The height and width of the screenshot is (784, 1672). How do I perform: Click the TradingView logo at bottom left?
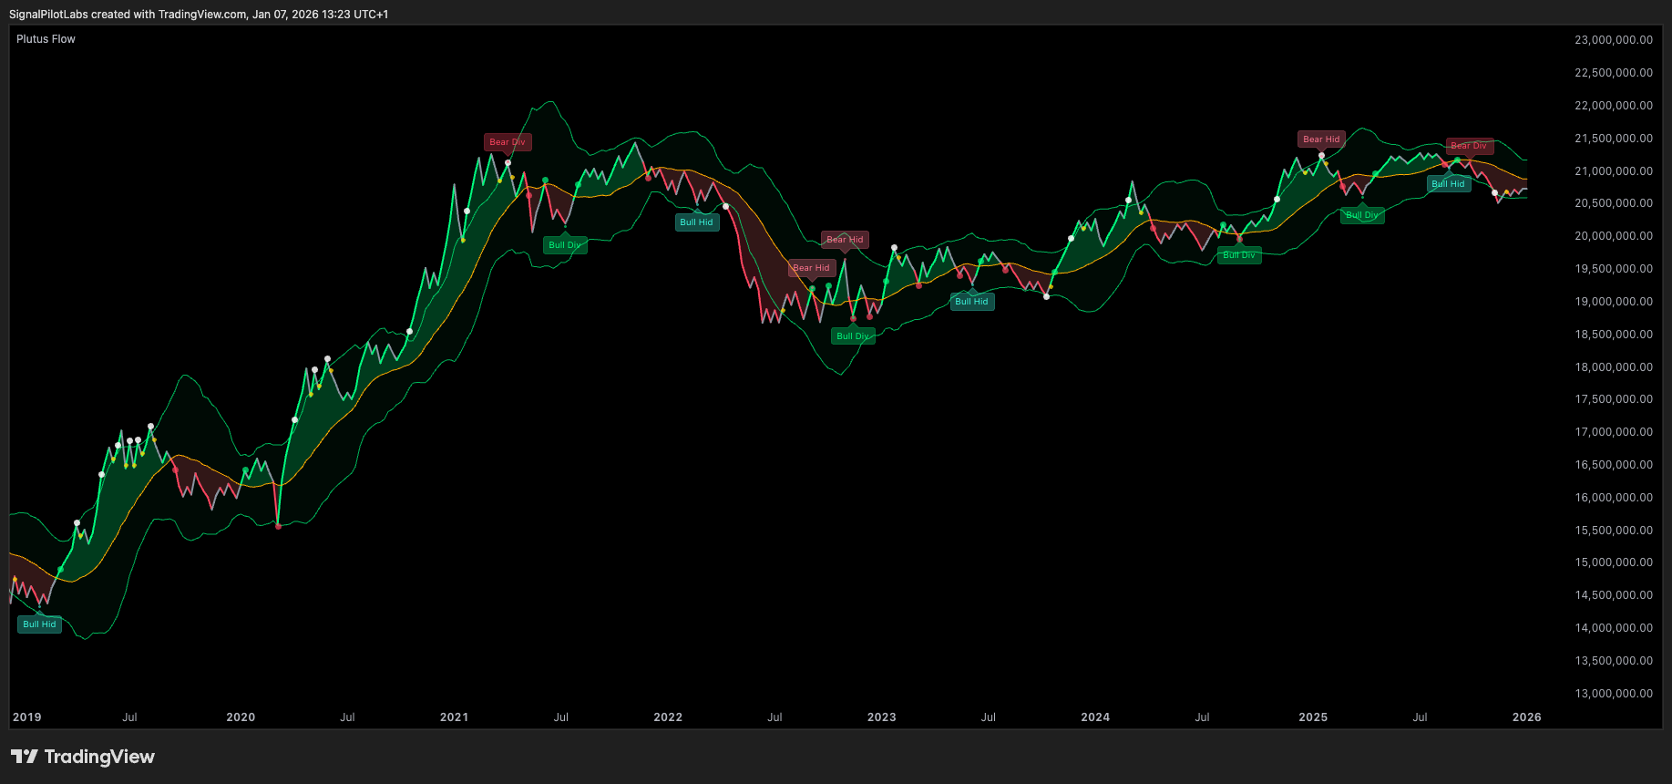pyautogui.click(x=83, y=757)
